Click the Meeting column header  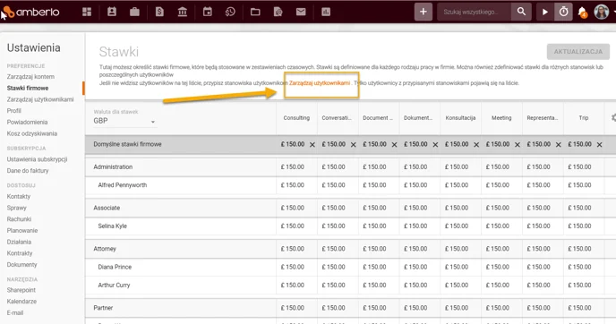[501, 118]
